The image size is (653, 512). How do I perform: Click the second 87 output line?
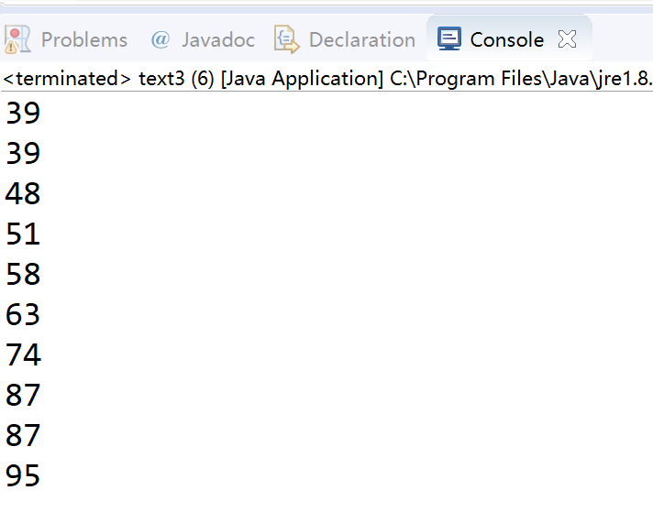23,435
